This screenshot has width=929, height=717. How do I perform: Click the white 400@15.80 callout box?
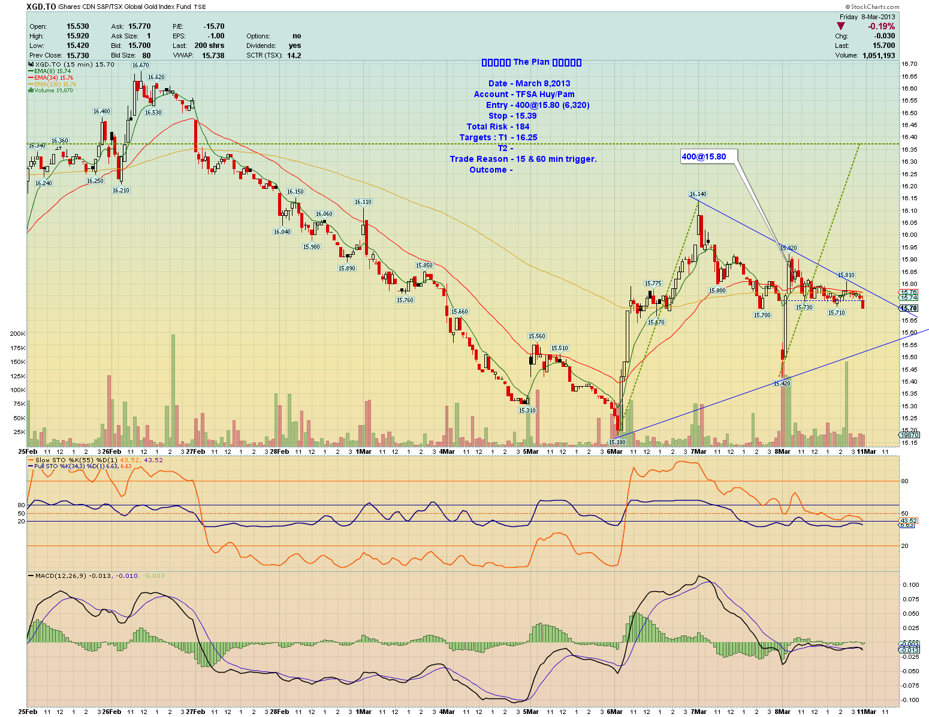click(708, 156)
